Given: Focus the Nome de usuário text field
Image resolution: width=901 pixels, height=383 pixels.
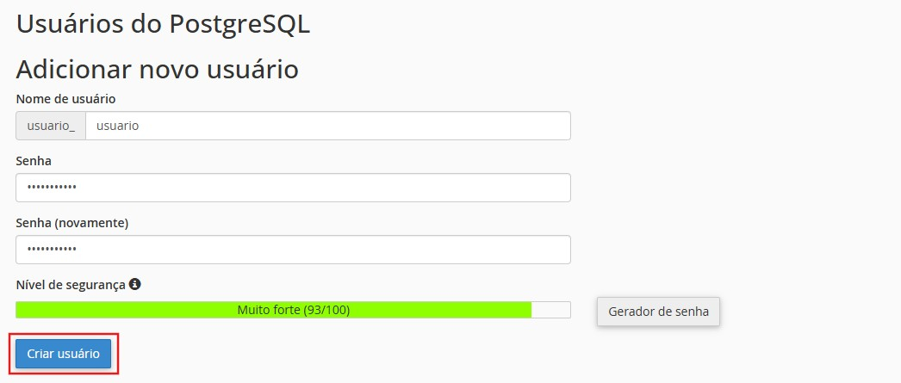Looking at the screenshot, I should (x=327, y=126).
